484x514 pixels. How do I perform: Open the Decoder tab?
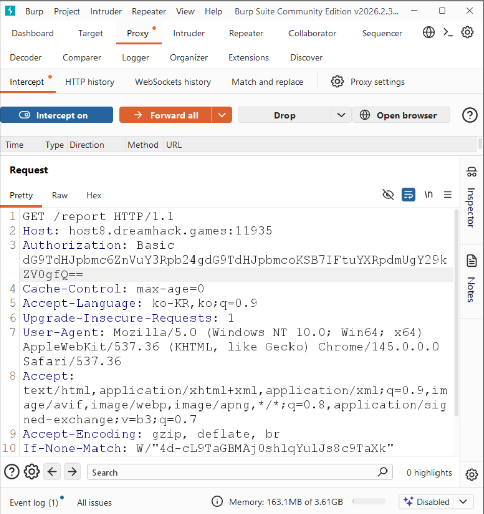click(26, 58)
